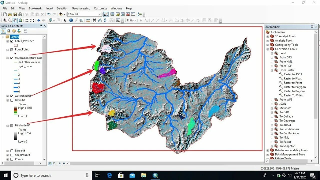Click the Kabul_Province symbol swatch
This screenshot has height=180, width=320.
point(16,45)
